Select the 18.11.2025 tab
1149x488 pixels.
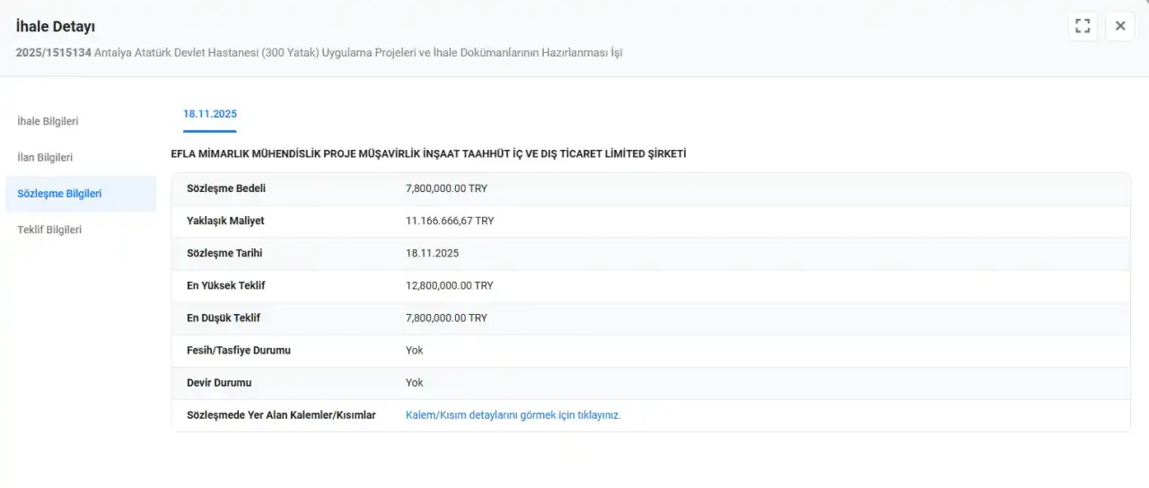[210, 114]
